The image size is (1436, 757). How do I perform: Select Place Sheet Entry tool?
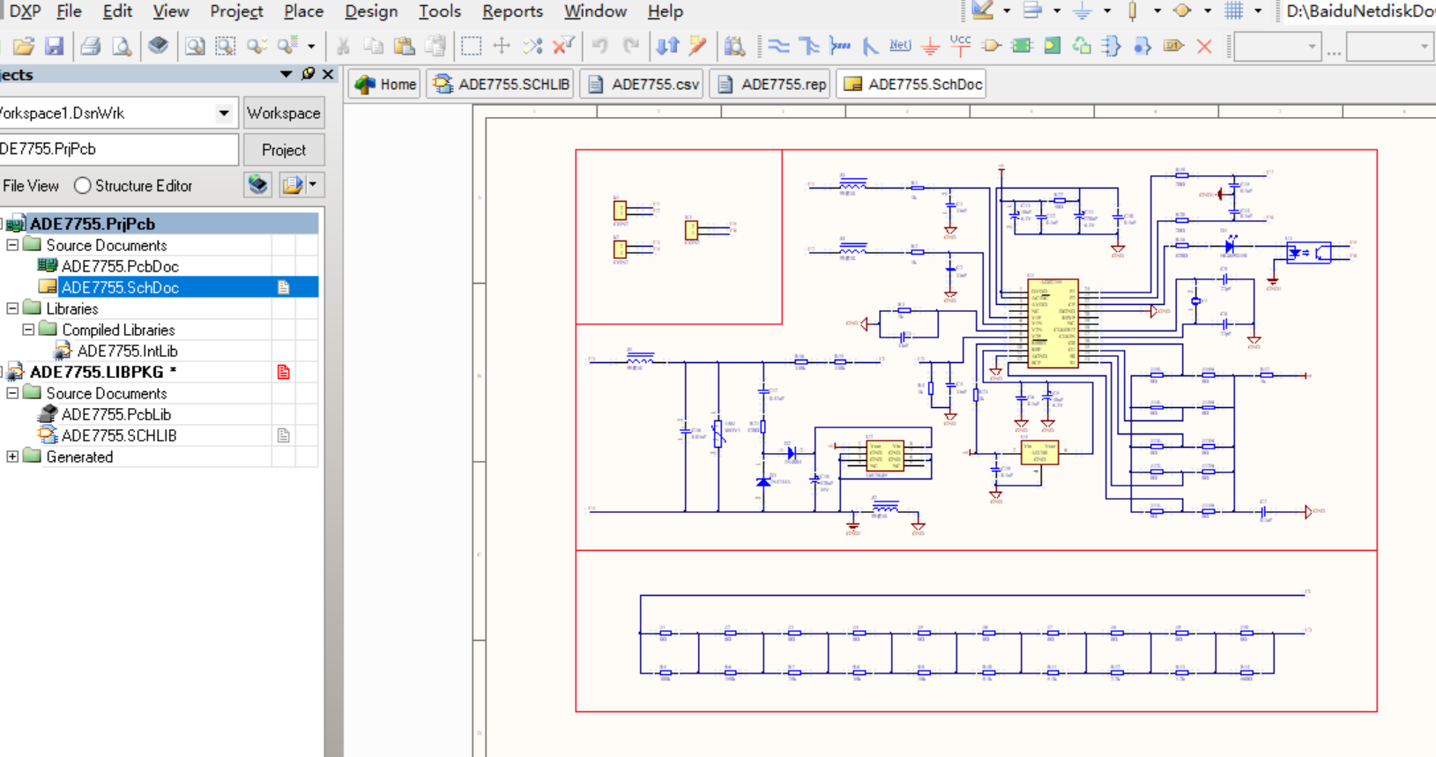pyautogui.click(x=1052, y=46)
